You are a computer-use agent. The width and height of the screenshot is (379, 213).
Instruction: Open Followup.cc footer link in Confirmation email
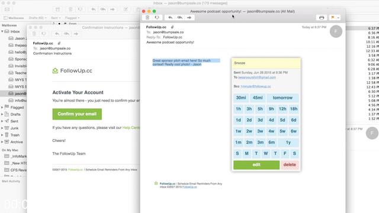[x=75, y=170]
